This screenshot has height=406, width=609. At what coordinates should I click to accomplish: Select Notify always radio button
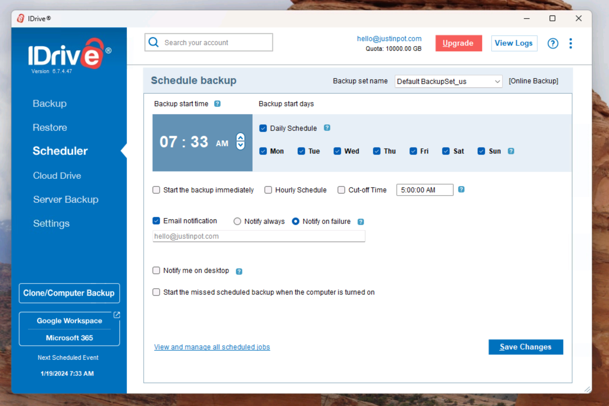[237, 221]
